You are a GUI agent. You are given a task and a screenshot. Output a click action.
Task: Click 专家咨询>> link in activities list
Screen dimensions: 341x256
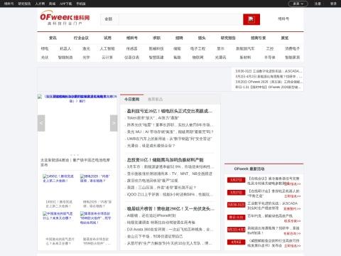[292, 234]
